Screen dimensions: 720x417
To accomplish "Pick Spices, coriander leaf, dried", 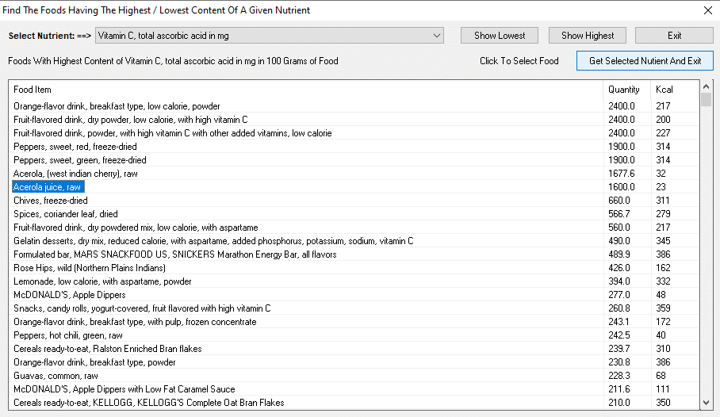I will [x=65, y=214].
